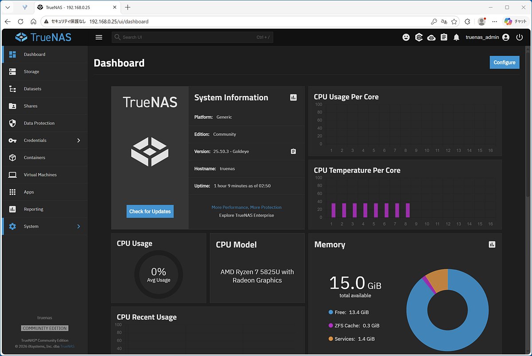Open the Reporting chart icon
The height and width of the screenshot is (356, 532).
12,209
